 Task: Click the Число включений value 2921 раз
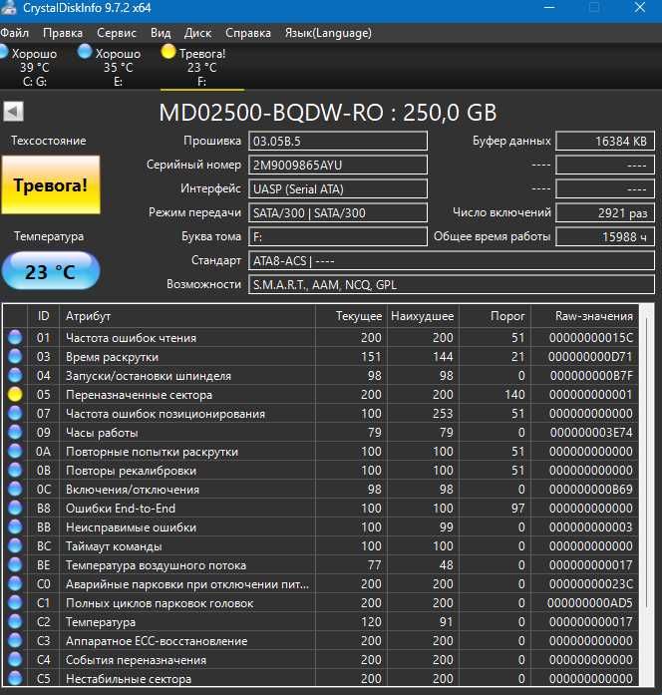605,212
